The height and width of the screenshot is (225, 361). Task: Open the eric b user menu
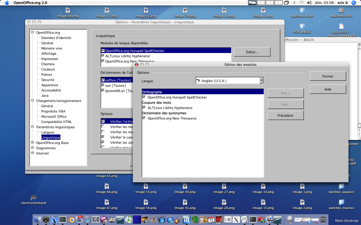pyautogui.click(x=343, y=3)
